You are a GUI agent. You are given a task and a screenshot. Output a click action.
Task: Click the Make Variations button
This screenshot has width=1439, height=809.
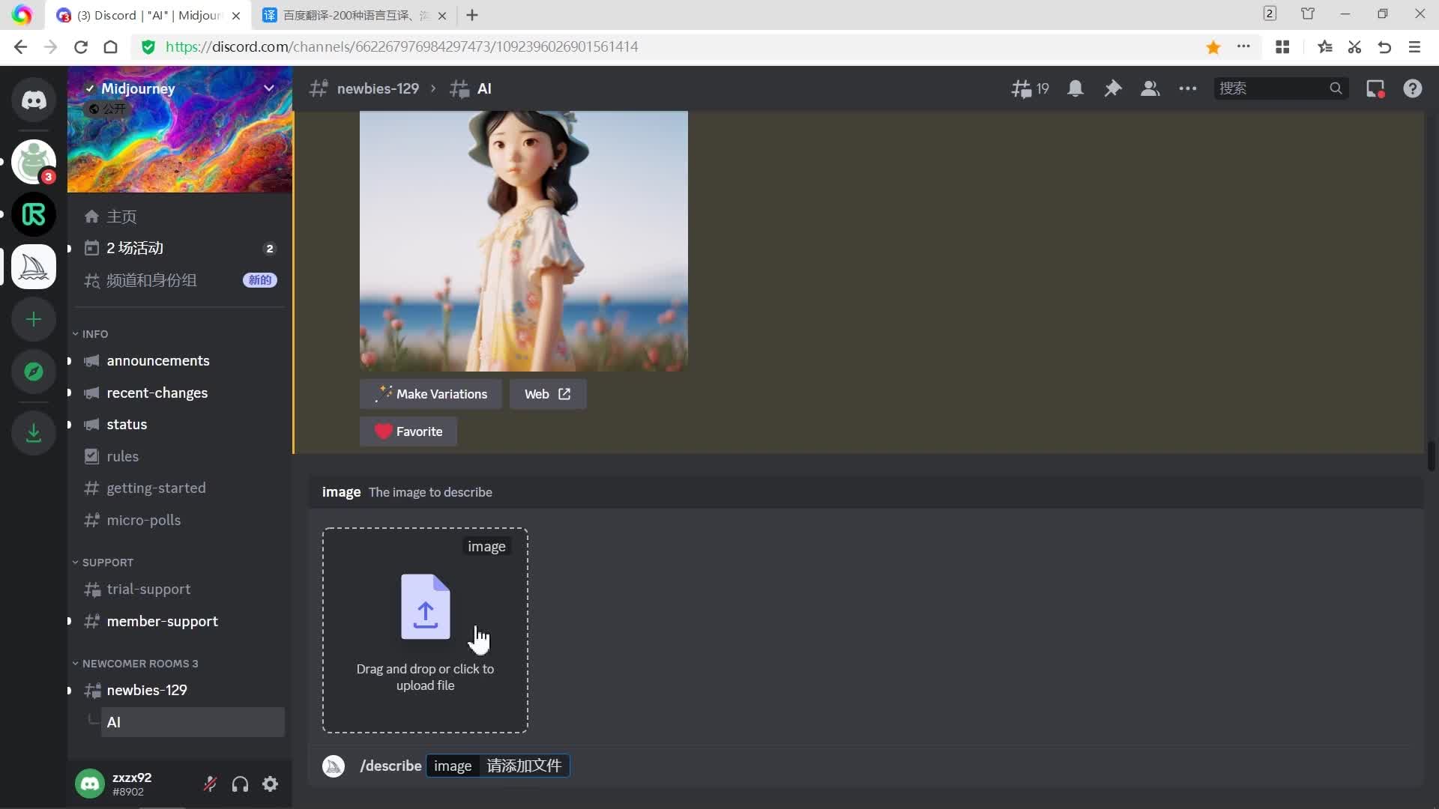click(x=431, y=394)
